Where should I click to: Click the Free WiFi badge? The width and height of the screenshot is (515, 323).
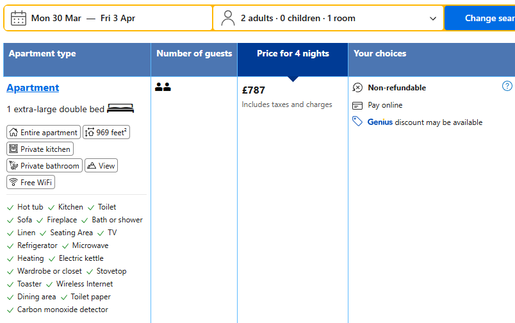tap(31, 182)
